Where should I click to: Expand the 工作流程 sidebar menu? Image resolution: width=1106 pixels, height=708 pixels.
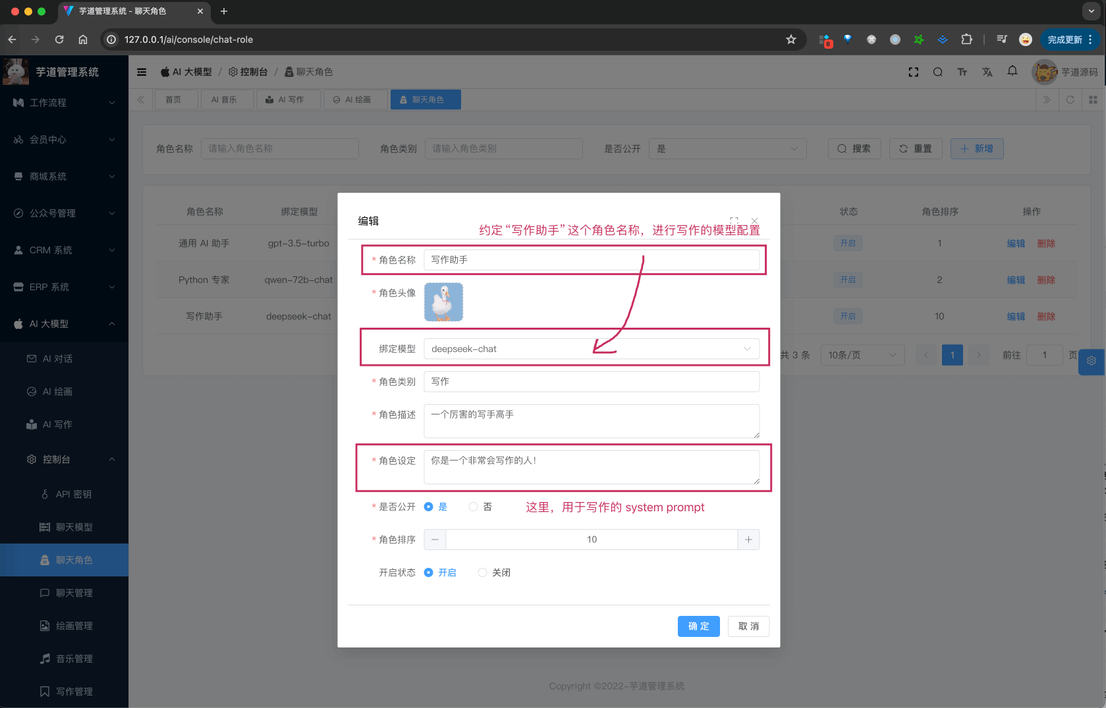point(64,103)
